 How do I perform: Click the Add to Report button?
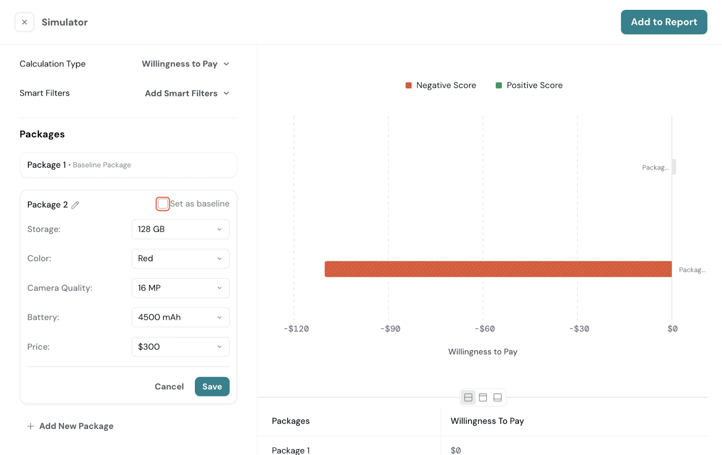coord(663,22)
